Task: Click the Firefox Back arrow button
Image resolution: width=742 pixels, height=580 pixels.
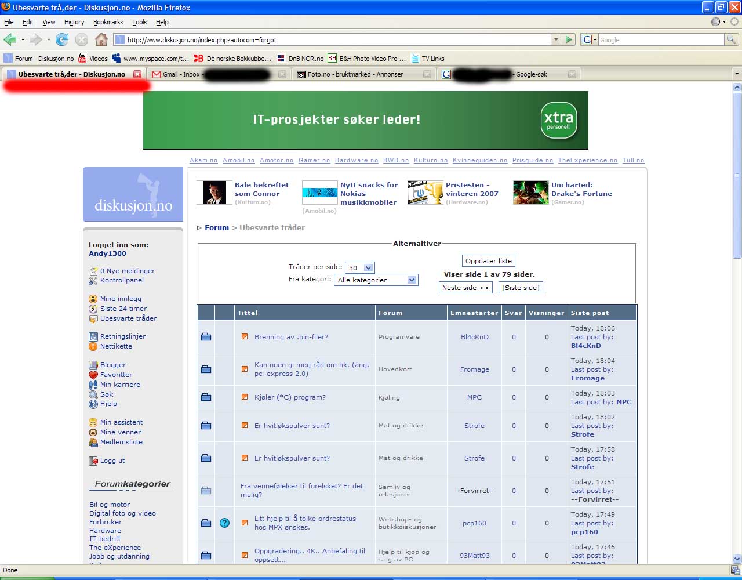Action: 10,39
